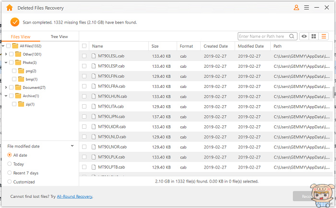Click the Enter Name or Path search field
The width and height of the screenshot is (336, 208).
(263, 37)
